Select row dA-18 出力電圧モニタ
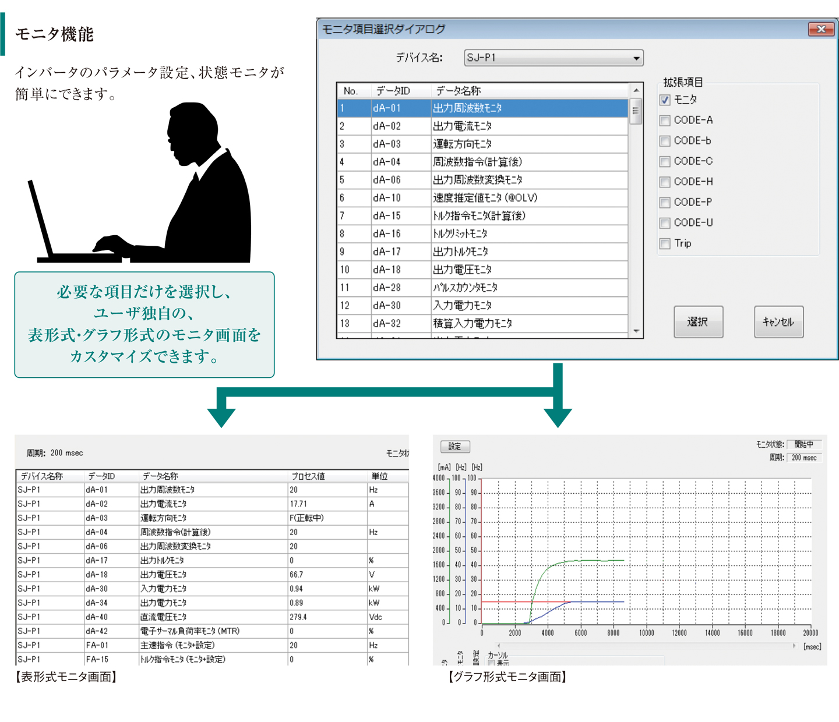This screenshot has height=722, width=839. coord(483,270)
